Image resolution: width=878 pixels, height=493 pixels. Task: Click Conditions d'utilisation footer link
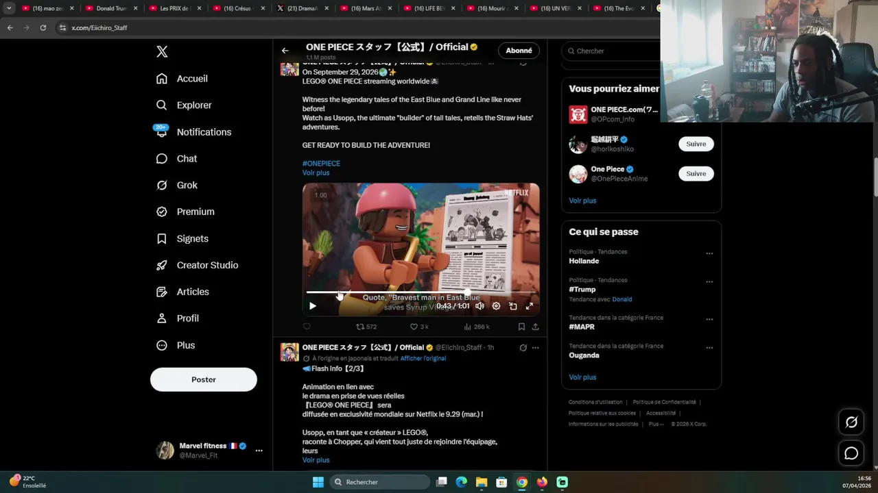click(595, 403)
